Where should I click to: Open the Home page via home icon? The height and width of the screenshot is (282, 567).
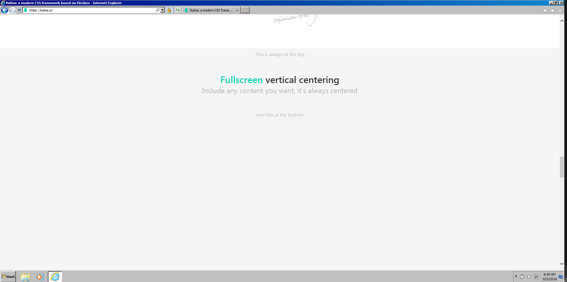pyautogui.click(x=545, y=10)
